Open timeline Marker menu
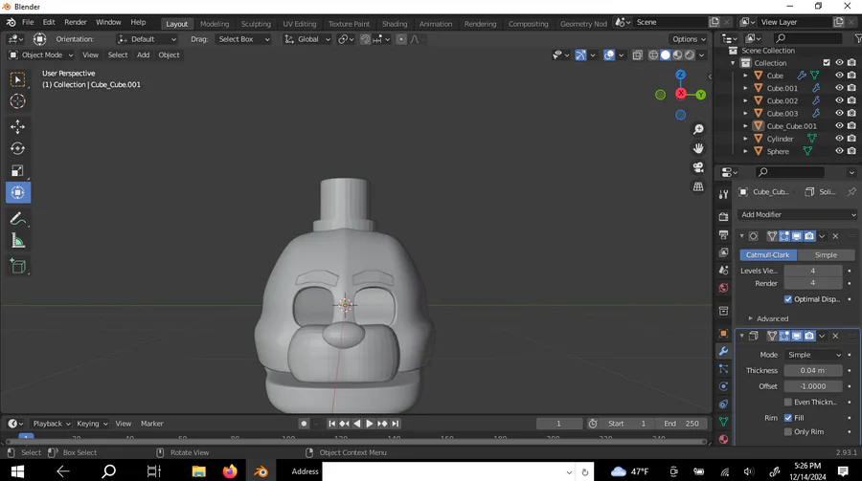Image resolution: width=862 pixels, height=481 pixels. pos(151,424)
